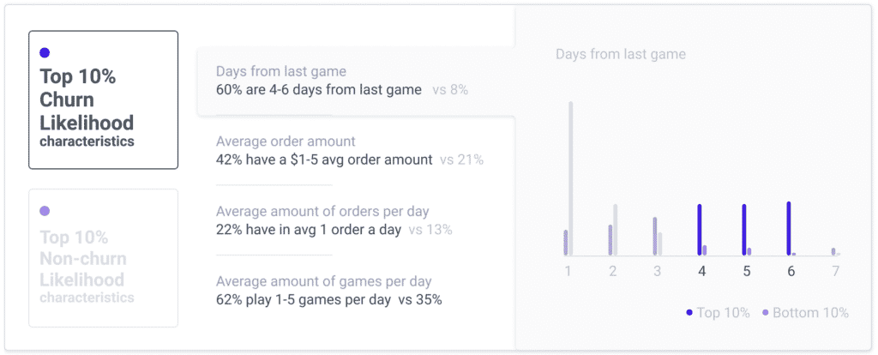The image size is (878, 355).
Task: Select the Average order amount row
Action: pyautogui.click(x=350, y=151)
